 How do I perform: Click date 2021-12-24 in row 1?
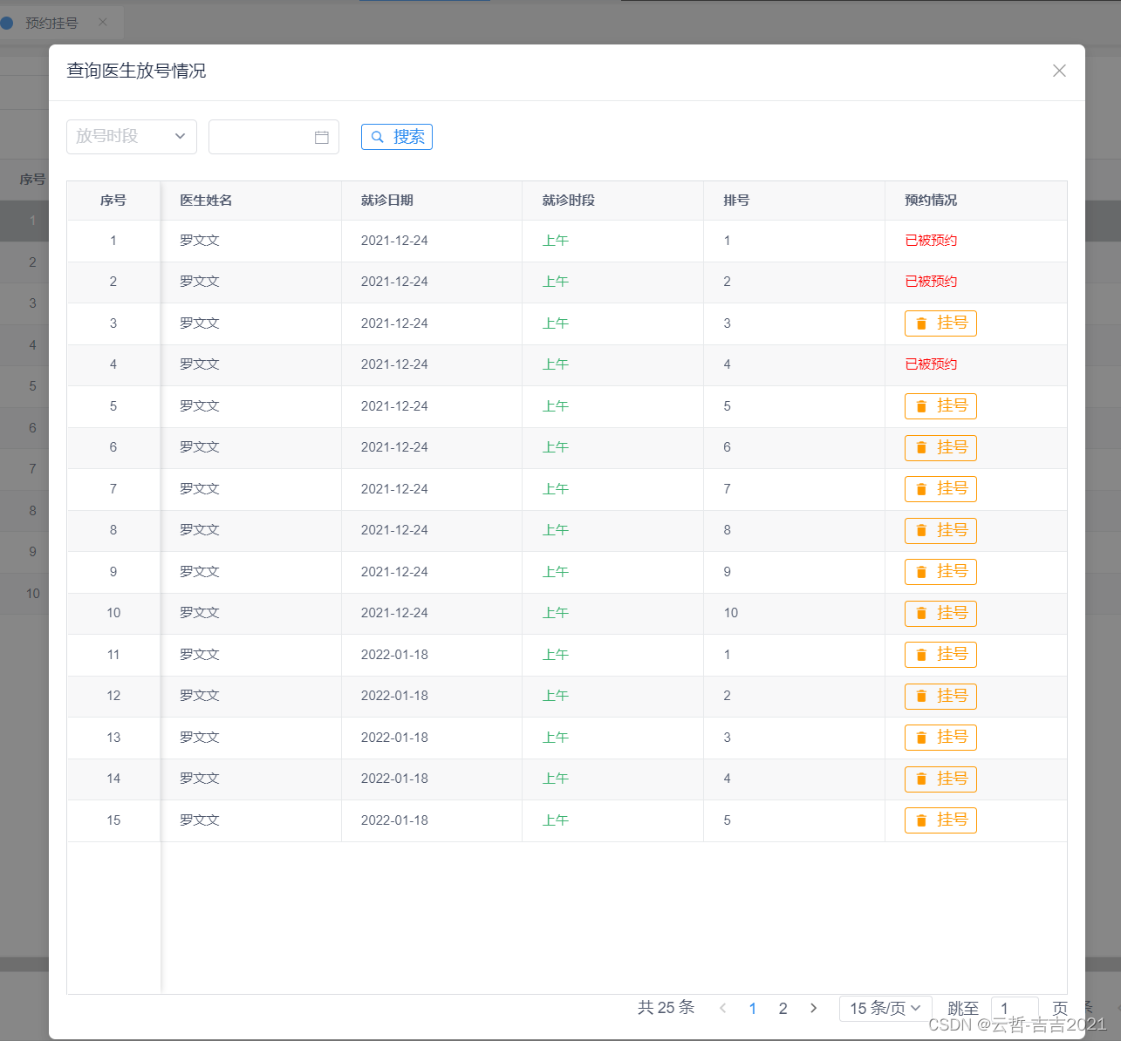(x=394, y=241)
